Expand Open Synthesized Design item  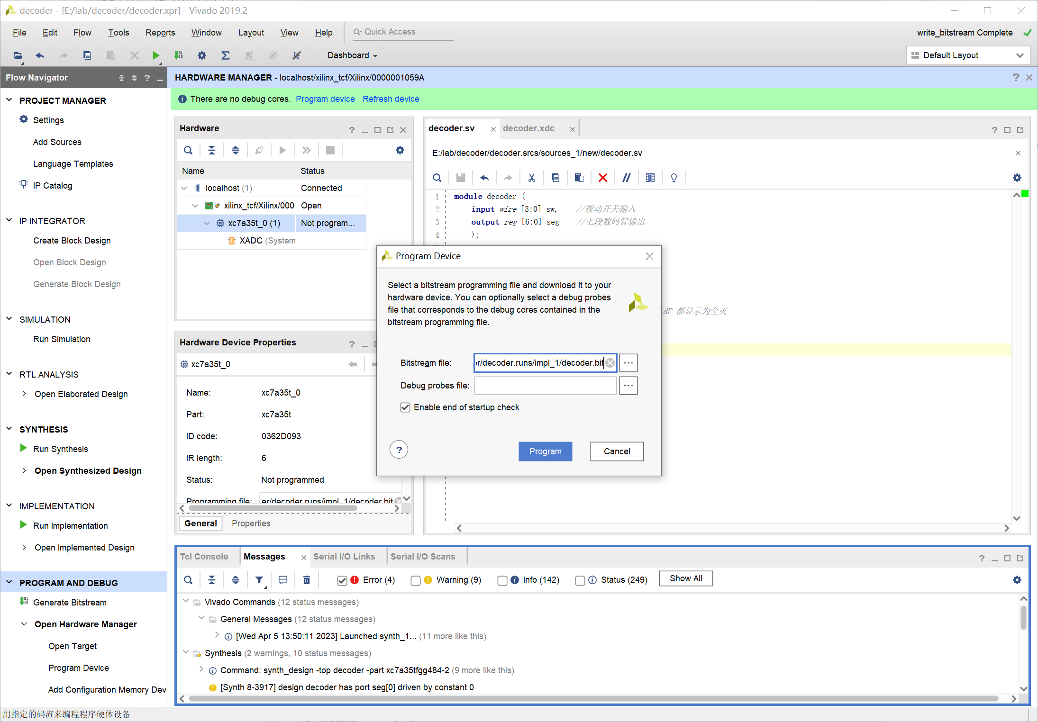coord(24,470)
